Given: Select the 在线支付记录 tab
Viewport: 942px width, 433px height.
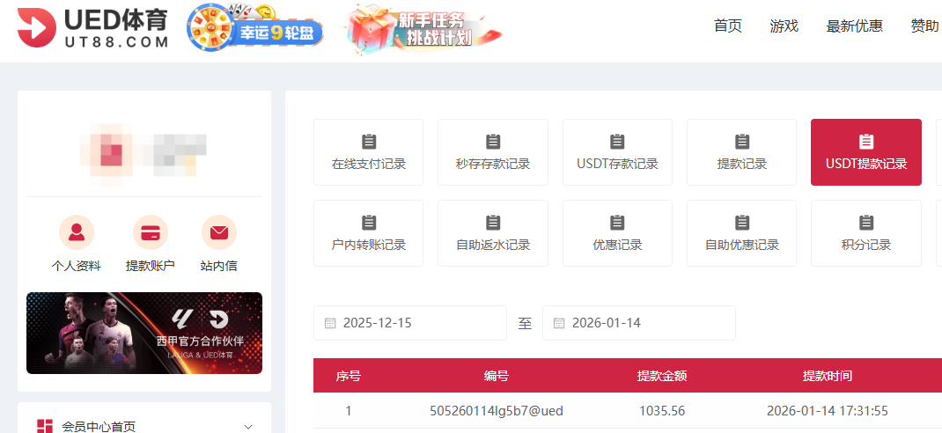Looking at the screenshot, I should pyautogui.click(x=368, y=152).
